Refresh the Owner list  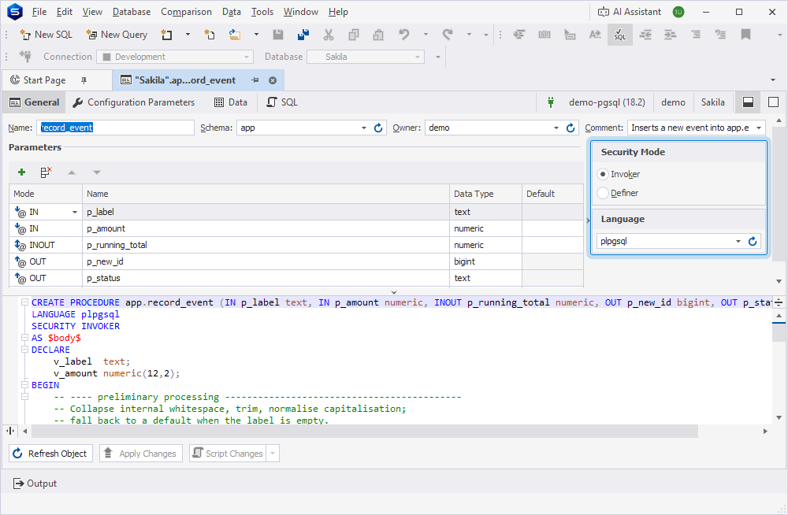tap(571, 128)
